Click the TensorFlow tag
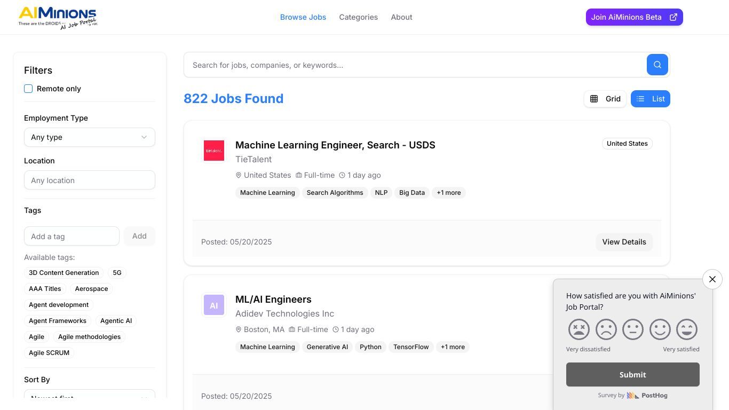Viewport: 729px width, 410px height. coord(411,347)
